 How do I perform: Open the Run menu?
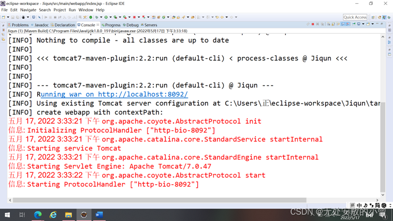click(x=72, y=10)
